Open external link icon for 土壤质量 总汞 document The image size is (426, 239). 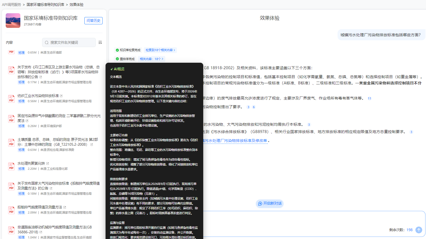[x=92, y=145]
